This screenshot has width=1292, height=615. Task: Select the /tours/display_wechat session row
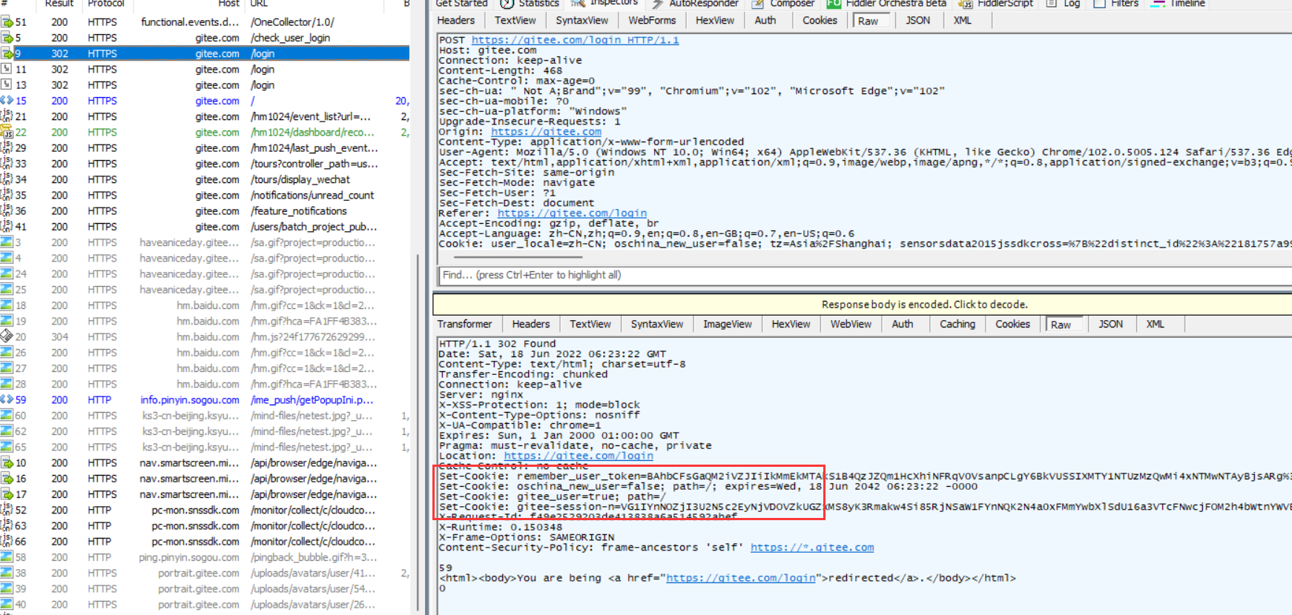pos(205,179)
